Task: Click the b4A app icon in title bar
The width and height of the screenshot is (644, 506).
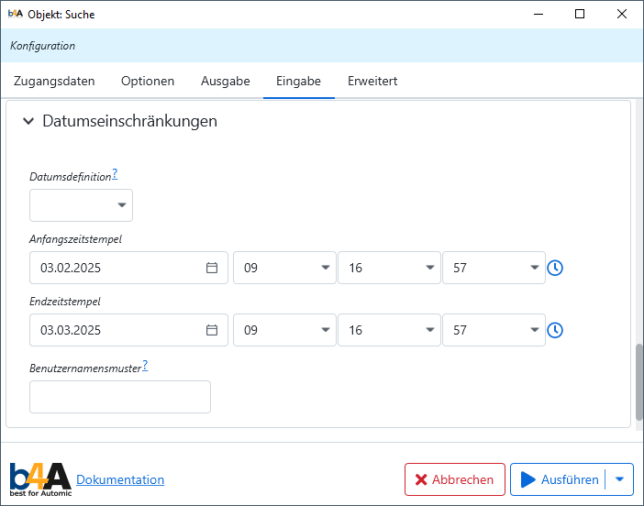Action: (15, 15)
